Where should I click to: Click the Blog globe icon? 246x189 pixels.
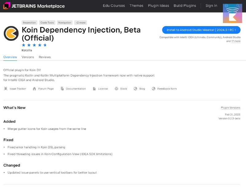click(135, 89)
